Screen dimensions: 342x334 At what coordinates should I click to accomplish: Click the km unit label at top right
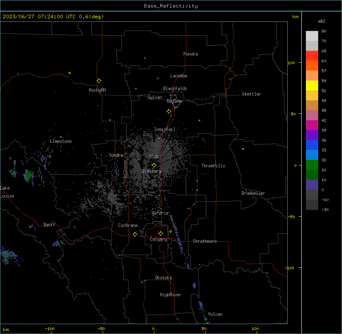click(295, 17)
